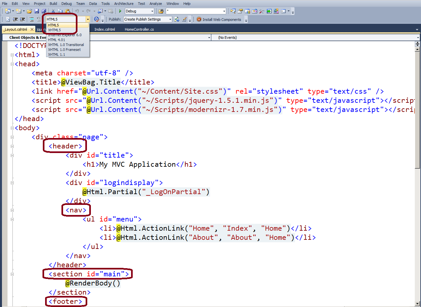Open the active documents list arrow
The width and height of the screenshot is (421, 307).
point(417,30)
